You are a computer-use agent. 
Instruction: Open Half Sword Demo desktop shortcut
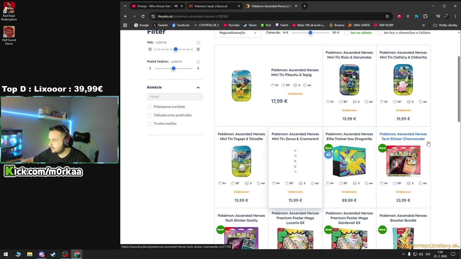[9, 36]
